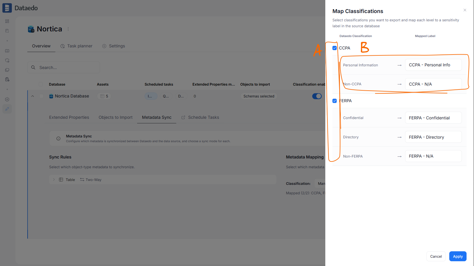The width and height of the screenshot is (474, 266).
Task: Click the Nortica SQL database icon in header
Action: pyautogui.click(x=31, y=29)
